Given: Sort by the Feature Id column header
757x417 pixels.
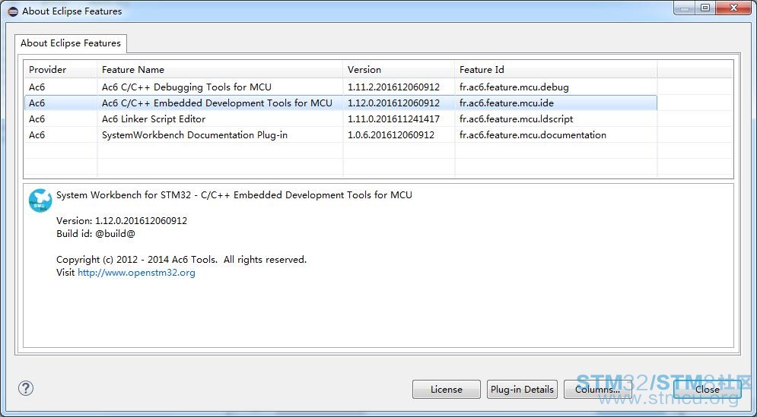Looking at the screenshot, I should pyautogui.click(x=555, y=69).
